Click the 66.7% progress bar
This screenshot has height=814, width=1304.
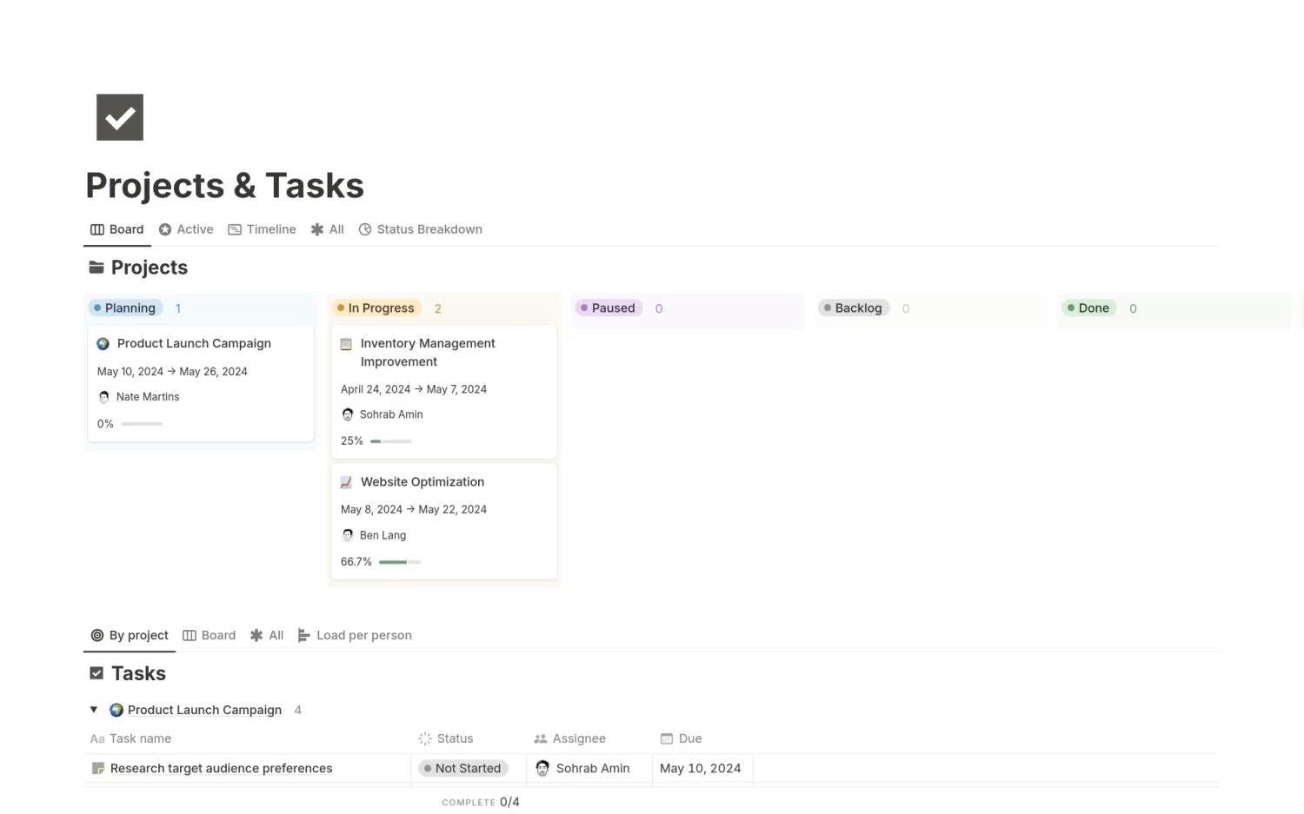(400, 562)
